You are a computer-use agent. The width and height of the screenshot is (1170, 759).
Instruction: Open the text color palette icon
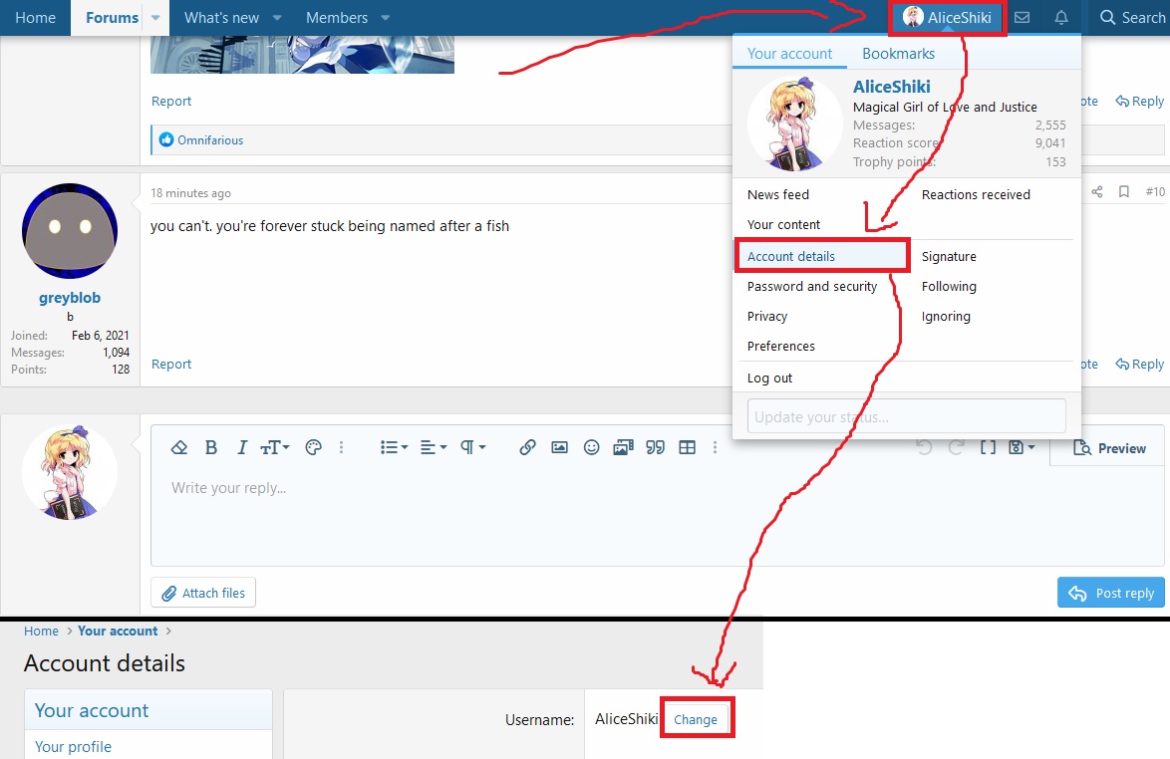coord(313,448)
